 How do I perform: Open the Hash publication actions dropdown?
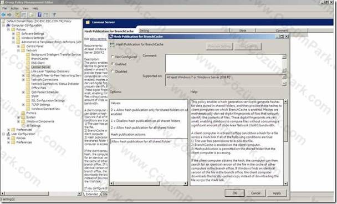[149, 141]
